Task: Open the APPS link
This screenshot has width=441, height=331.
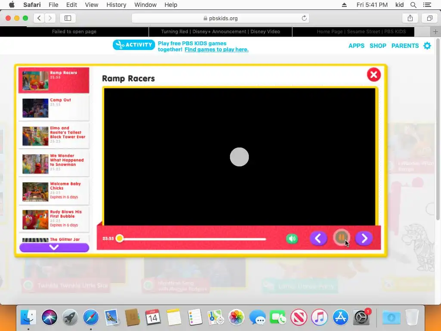Action: (356, 46)
